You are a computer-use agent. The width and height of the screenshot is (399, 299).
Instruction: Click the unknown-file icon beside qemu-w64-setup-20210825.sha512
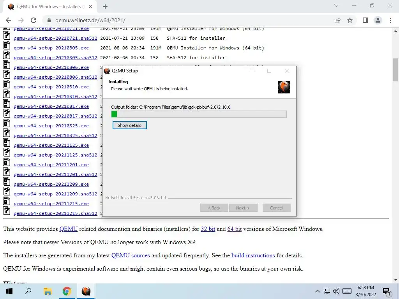click(x=7, y=133)
